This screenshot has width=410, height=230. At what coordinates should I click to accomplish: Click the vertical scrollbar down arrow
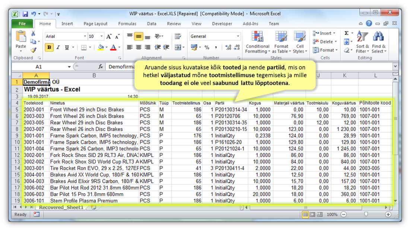coord(395,201)
